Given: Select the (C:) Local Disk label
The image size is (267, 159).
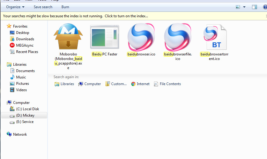Looking at the screenshot, I should [28, 109].
